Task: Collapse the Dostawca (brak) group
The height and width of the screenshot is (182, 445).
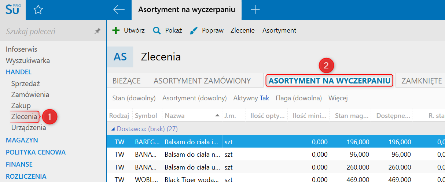Action: click(113, 129)
